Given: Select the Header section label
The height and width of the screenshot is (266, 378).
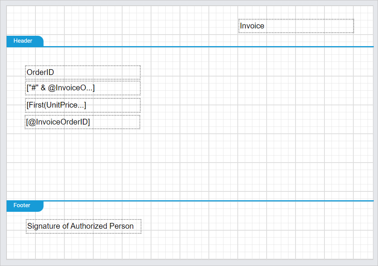Looking at the screenshot, I should click(x=25, y=41).
